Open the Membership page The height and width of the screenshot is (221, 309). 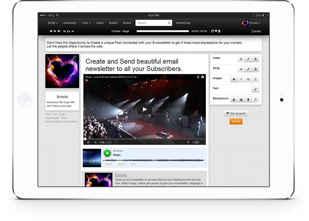pos(183,23)
